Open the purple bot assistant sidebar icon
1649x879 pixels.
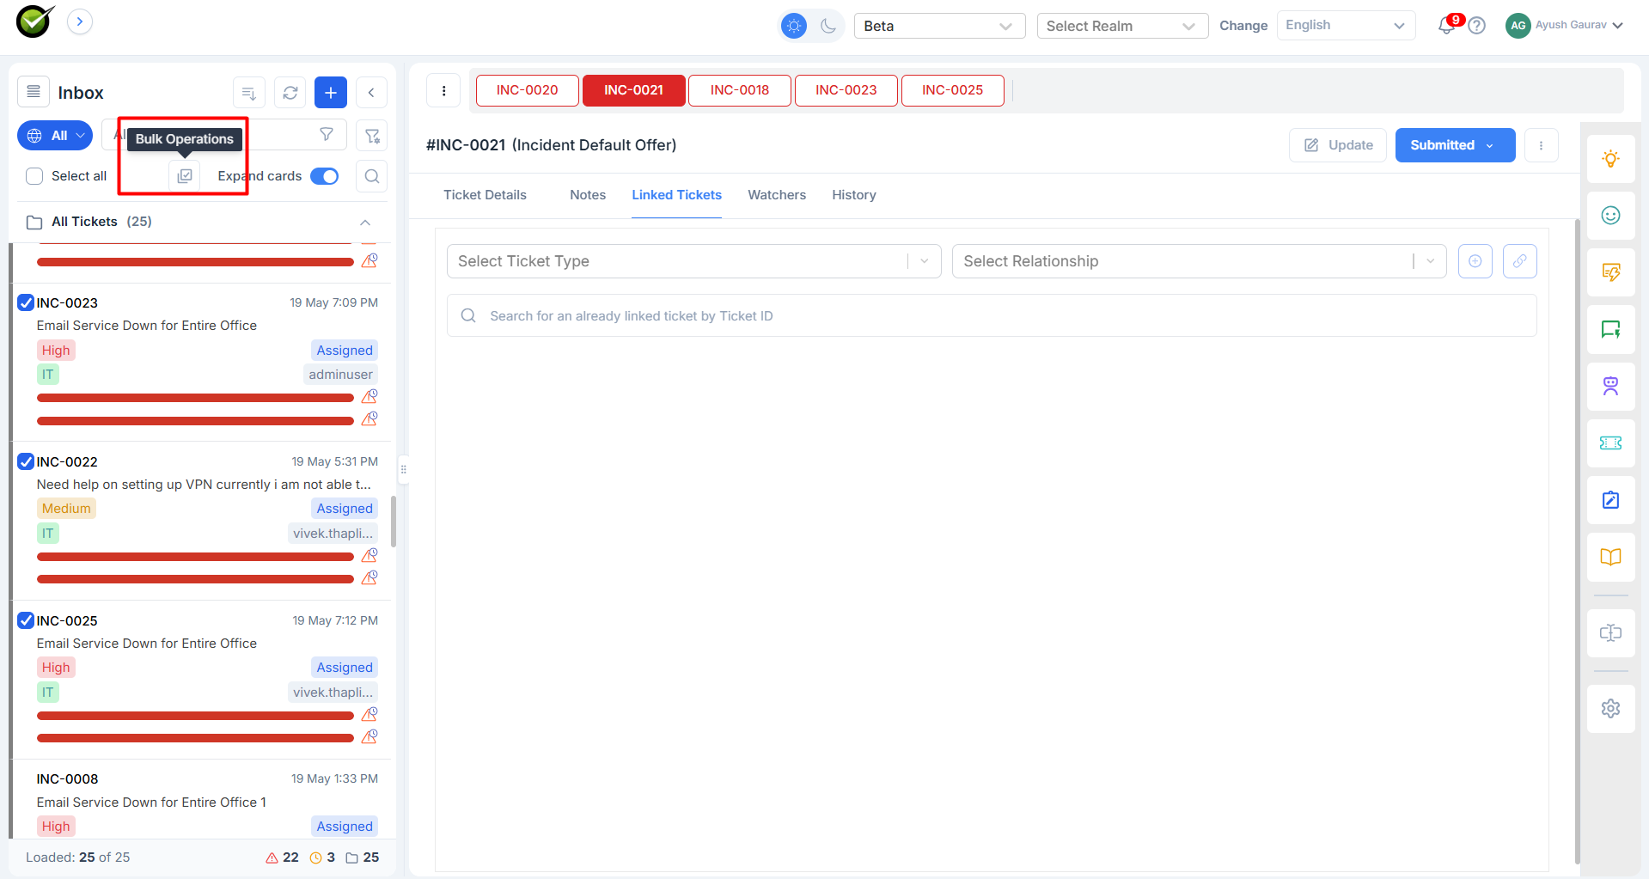1610,387
